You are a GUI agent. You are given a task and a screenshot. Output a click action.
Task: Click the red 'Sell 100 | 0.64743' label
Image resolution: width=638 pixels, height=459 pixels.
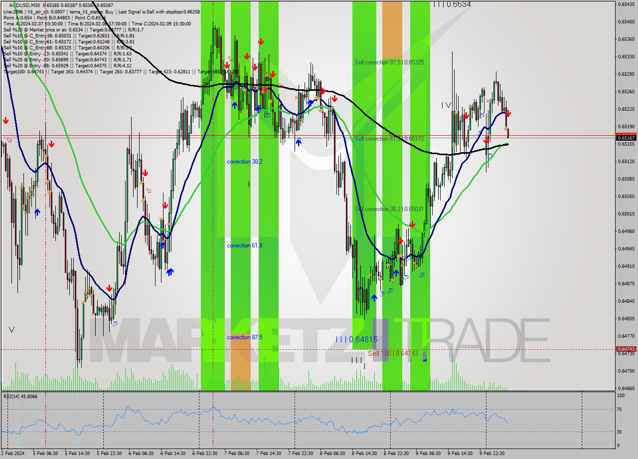tap(393, 353)
